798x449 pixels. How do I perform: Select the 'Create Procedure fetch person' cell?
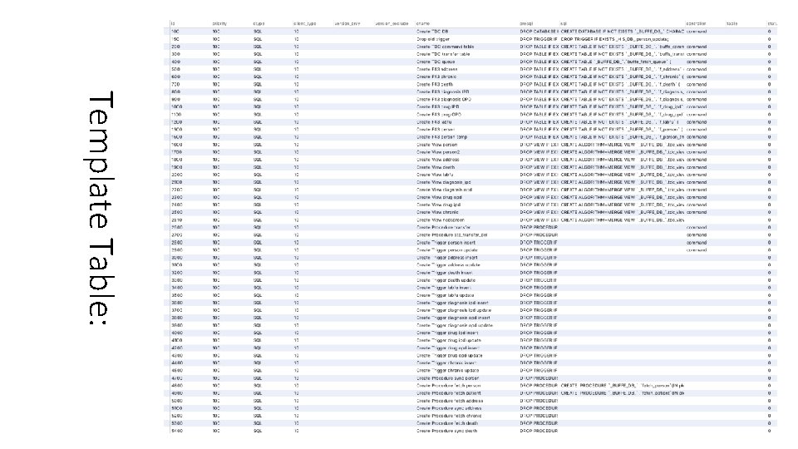(448, 386)
